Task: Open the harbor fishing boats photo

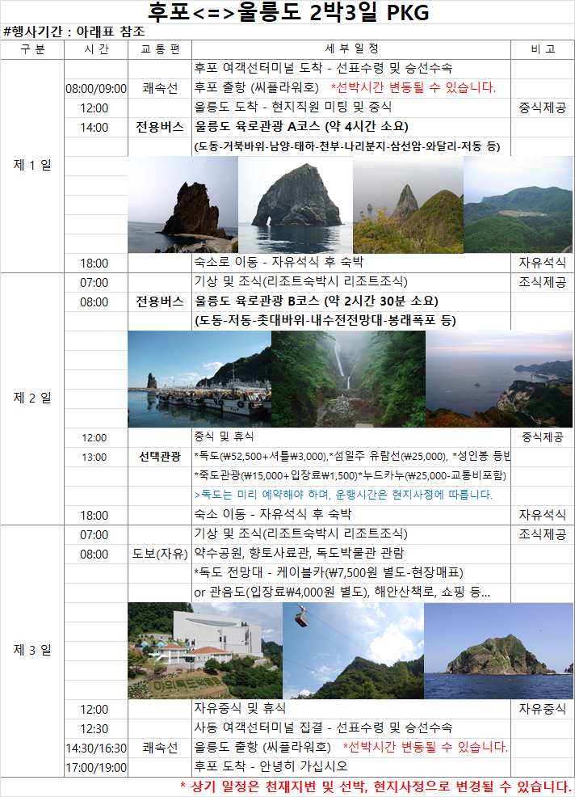Action: pos(199,379)
